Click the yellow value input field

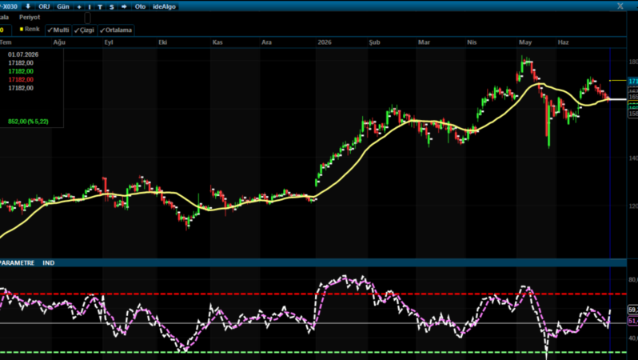[x=6, y=30]
